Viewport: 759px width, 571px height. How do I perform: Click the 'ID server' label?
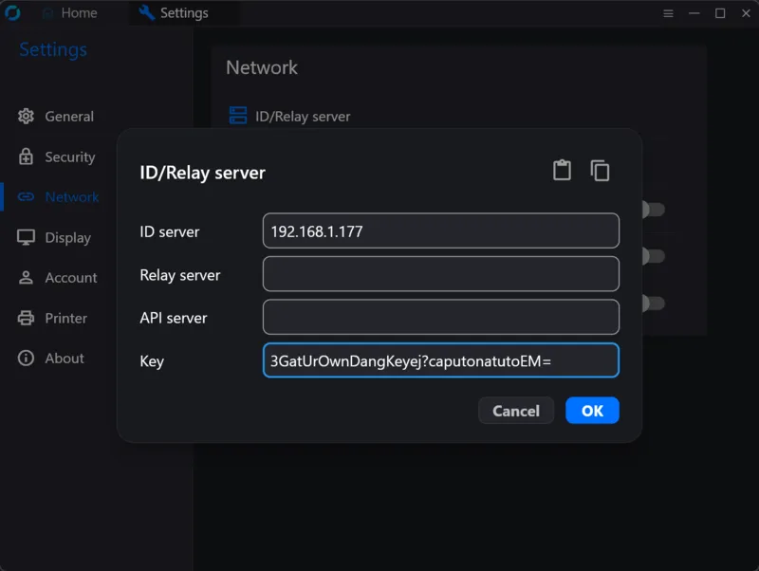[170, 231]
